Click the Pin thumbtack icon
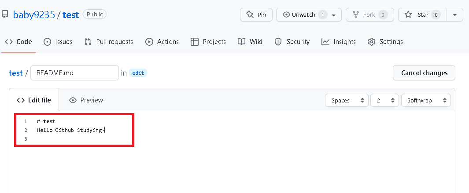 (x=250, y=15)
